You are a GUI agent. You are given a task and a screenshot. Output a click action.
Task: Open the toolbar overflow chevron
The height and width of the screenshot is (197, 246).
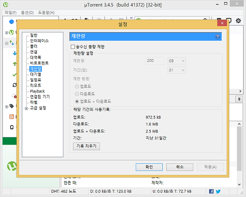point(131,18)
